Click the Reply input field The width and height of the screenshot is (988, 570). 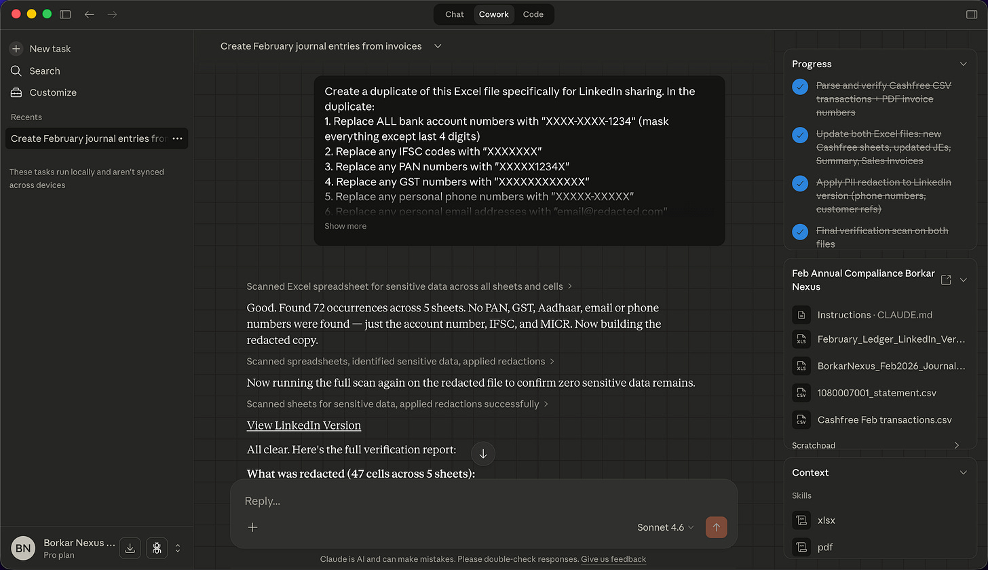click(483, 501)
